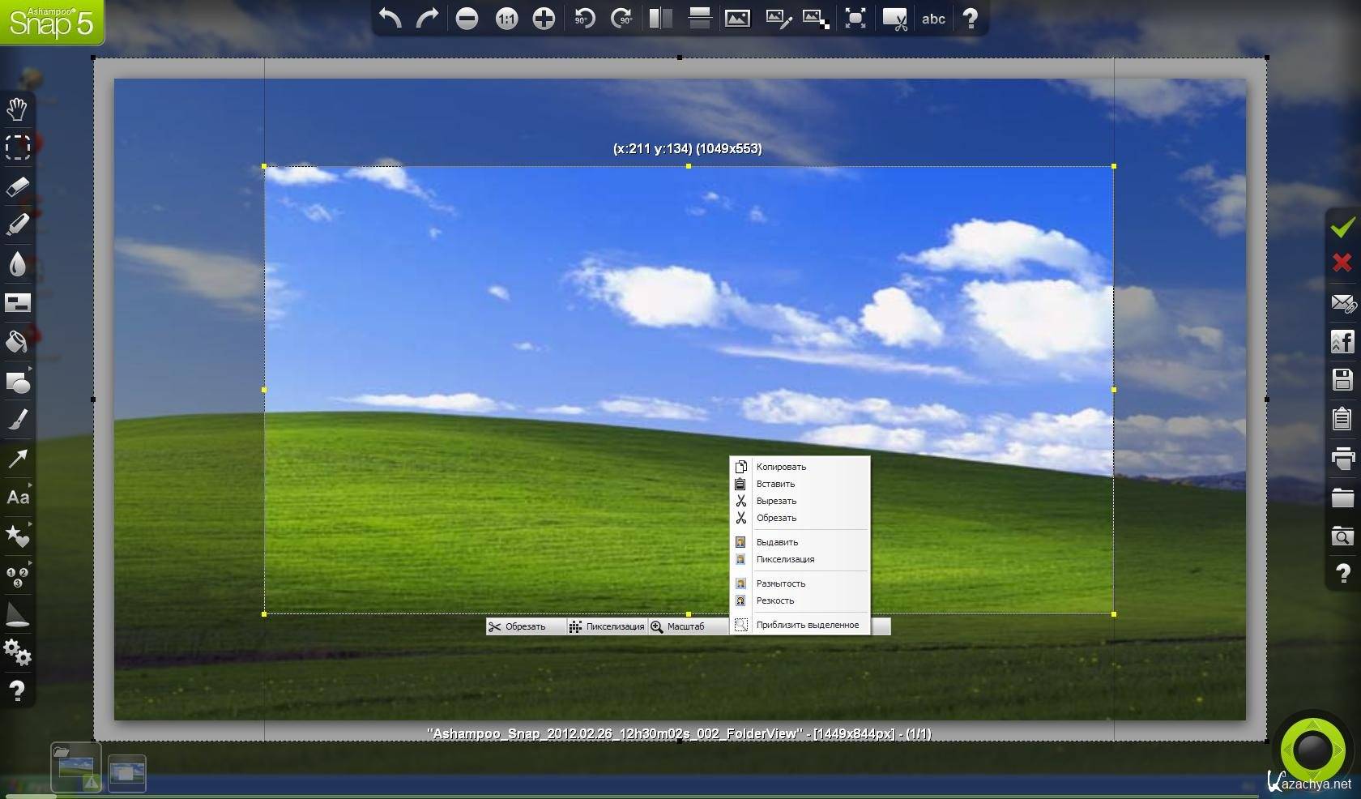Select the Arrow drawing tool

point(17,459)
